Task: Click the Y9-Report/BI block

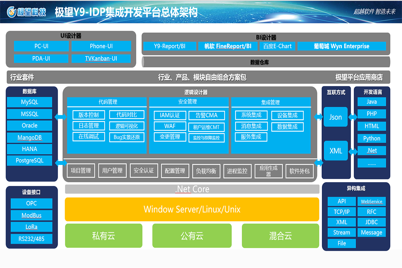Action: coord(170,46)
